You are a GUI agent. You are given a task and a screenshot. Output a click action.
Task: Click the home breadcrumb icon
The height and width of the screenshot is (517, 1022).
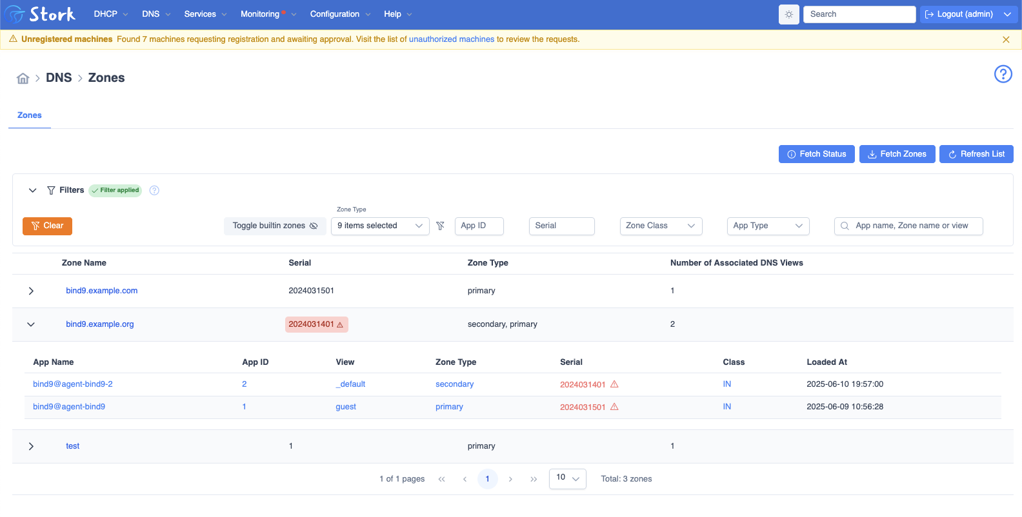pos(23,78)
